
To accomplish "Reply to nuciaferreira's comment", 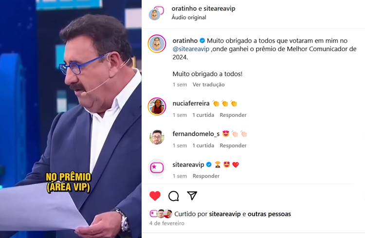I will 233,115.
